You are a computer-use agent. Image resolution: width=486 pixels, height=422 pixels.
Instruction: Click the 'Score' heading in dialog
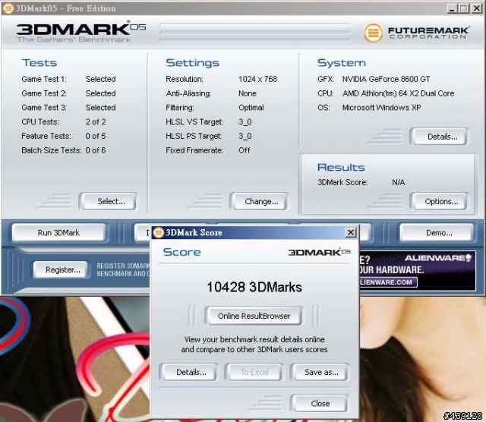(x=182, y=252)
